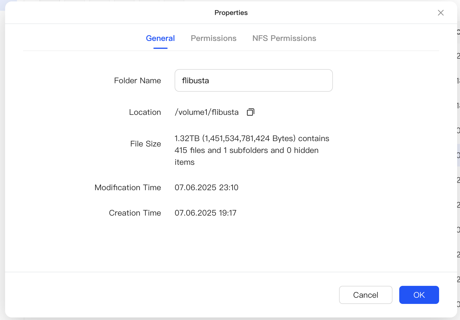Click the Modification Time label
Viewport: 460px width, 320px height.
tap(128, 188)
